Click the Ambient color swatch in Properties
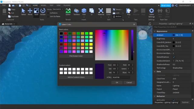194x109 pixels. tap(174, 35)
